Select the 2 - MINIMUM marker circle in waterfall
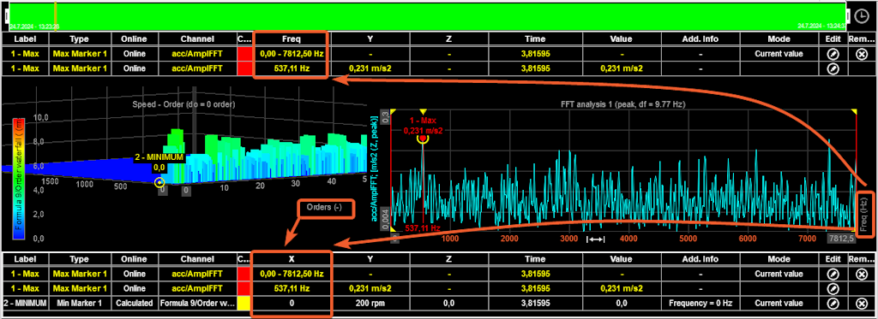Screen dimensions: 878x319 [159, 182]
